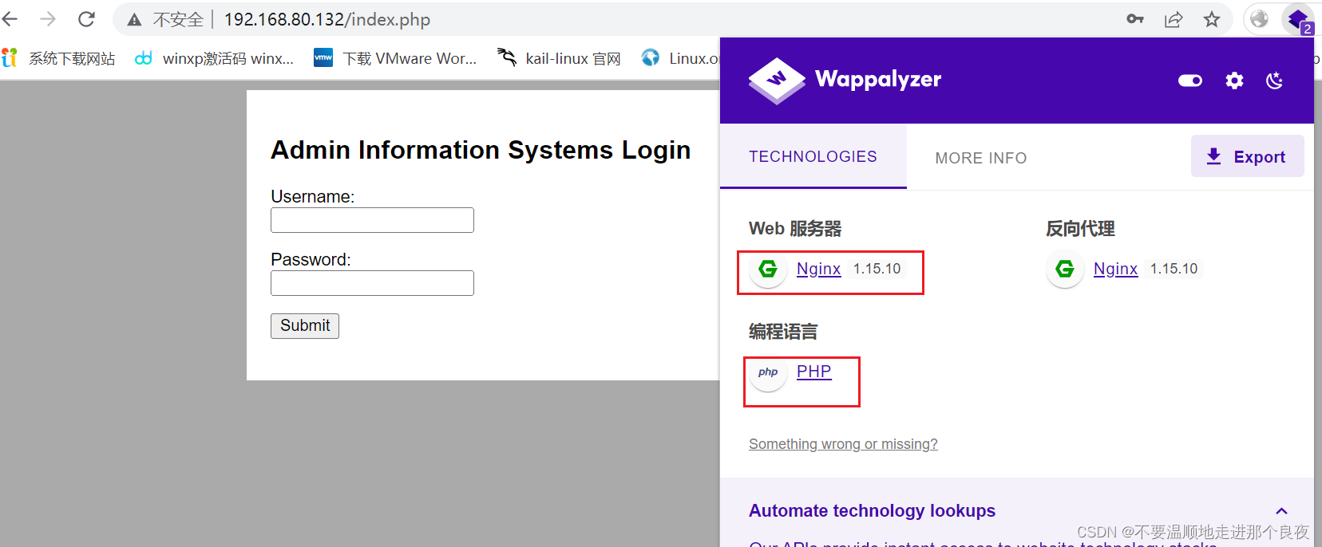Open the 系统下载网站 bookmark

[x=59, y=58]
